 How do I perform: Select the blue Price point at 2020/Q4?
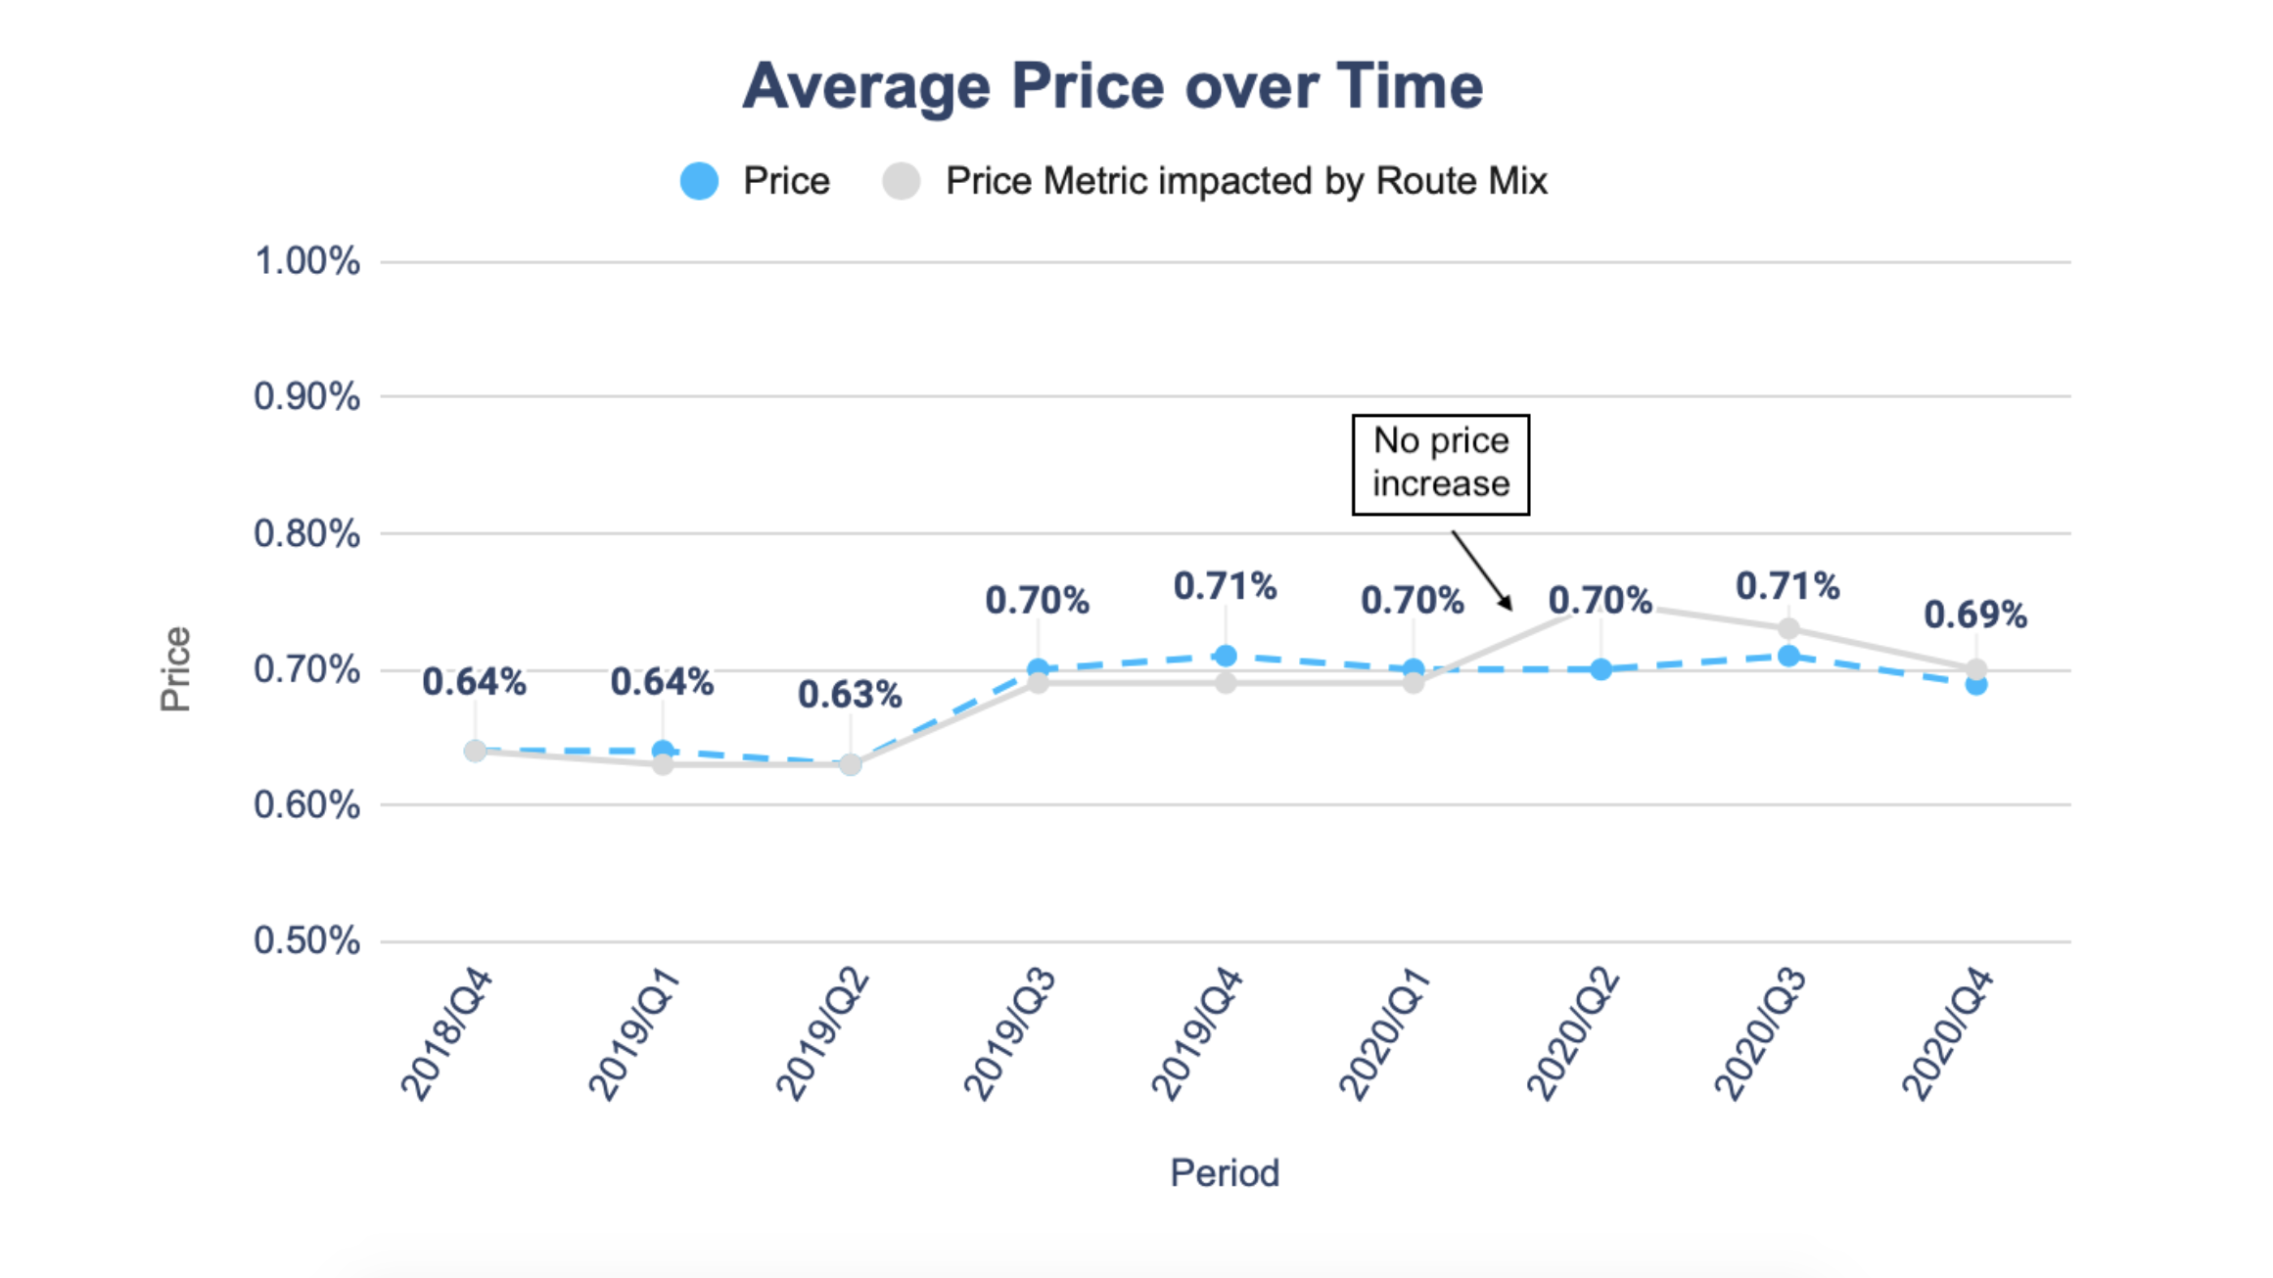click(x=1976, y=685)
